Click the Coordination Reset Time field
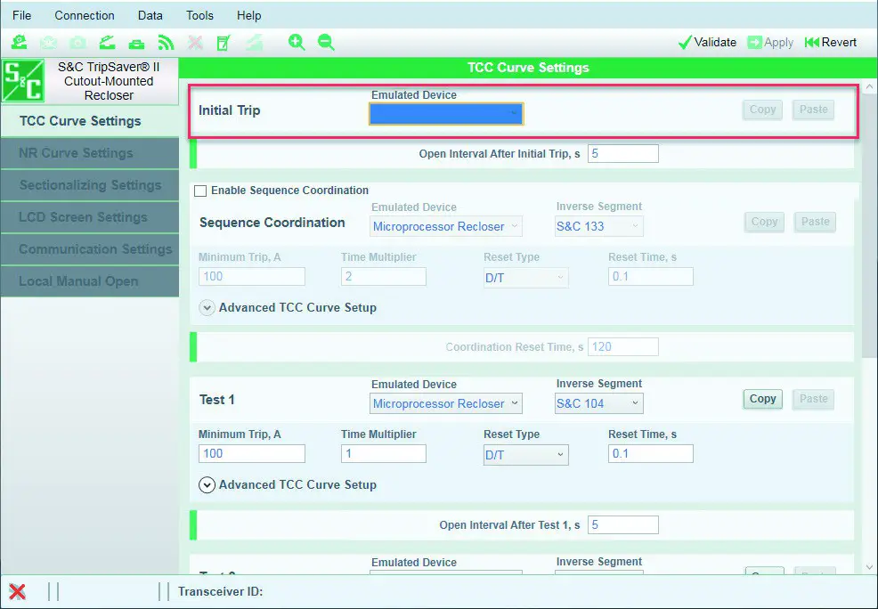 (622, 347)
